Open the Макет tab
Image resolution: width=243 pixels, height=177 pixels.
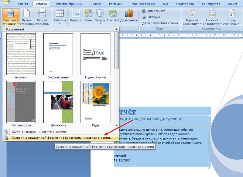tap(232, 4)
